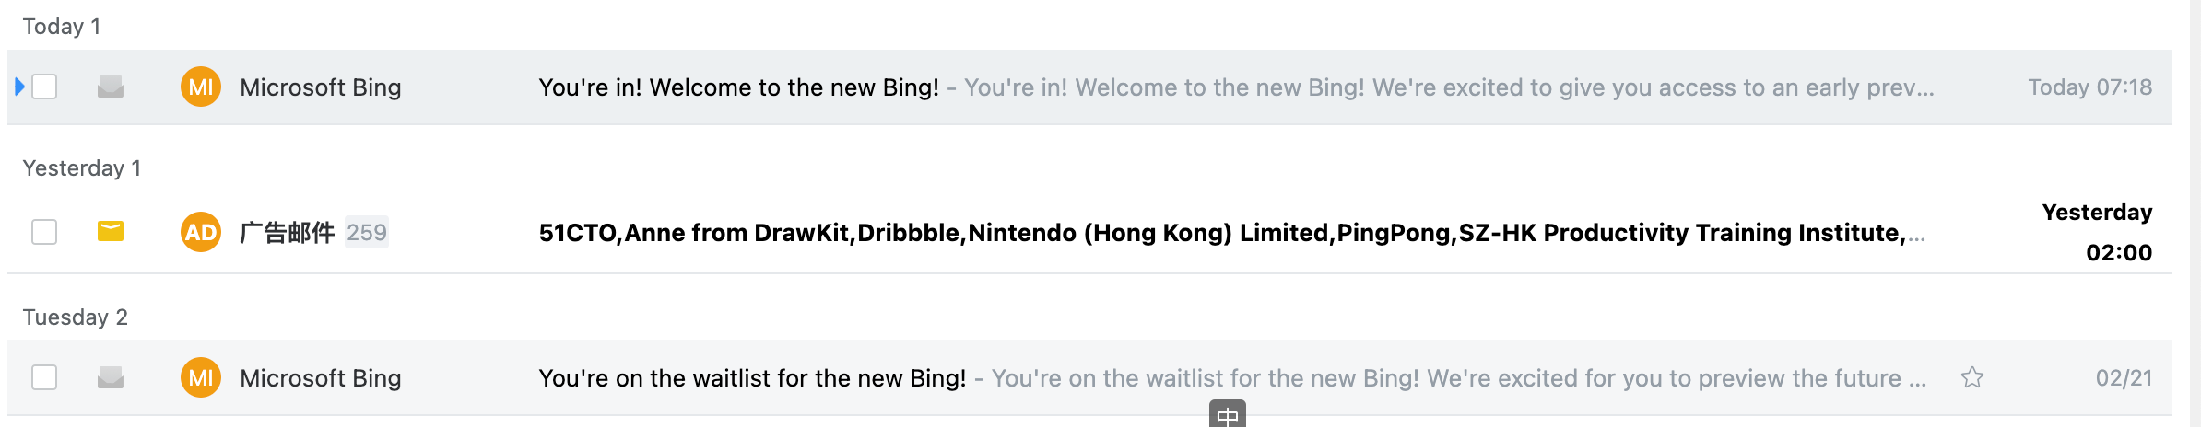Click the Chinese input method indicator 中

click(1228, 414)
